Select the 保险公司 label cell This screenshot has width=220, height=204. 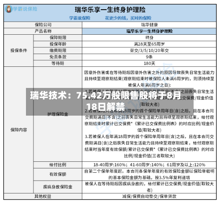(x=43, y=25)
